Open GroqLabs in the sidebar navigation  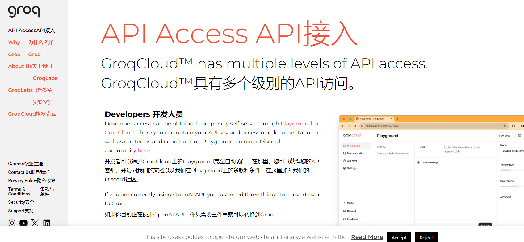click(x=33, y=90)
